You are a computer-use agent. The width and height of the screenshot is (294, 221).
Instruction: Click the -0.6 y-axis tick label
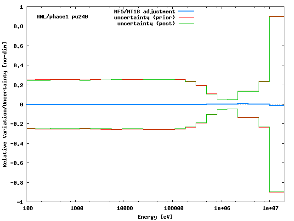[17, 163]
